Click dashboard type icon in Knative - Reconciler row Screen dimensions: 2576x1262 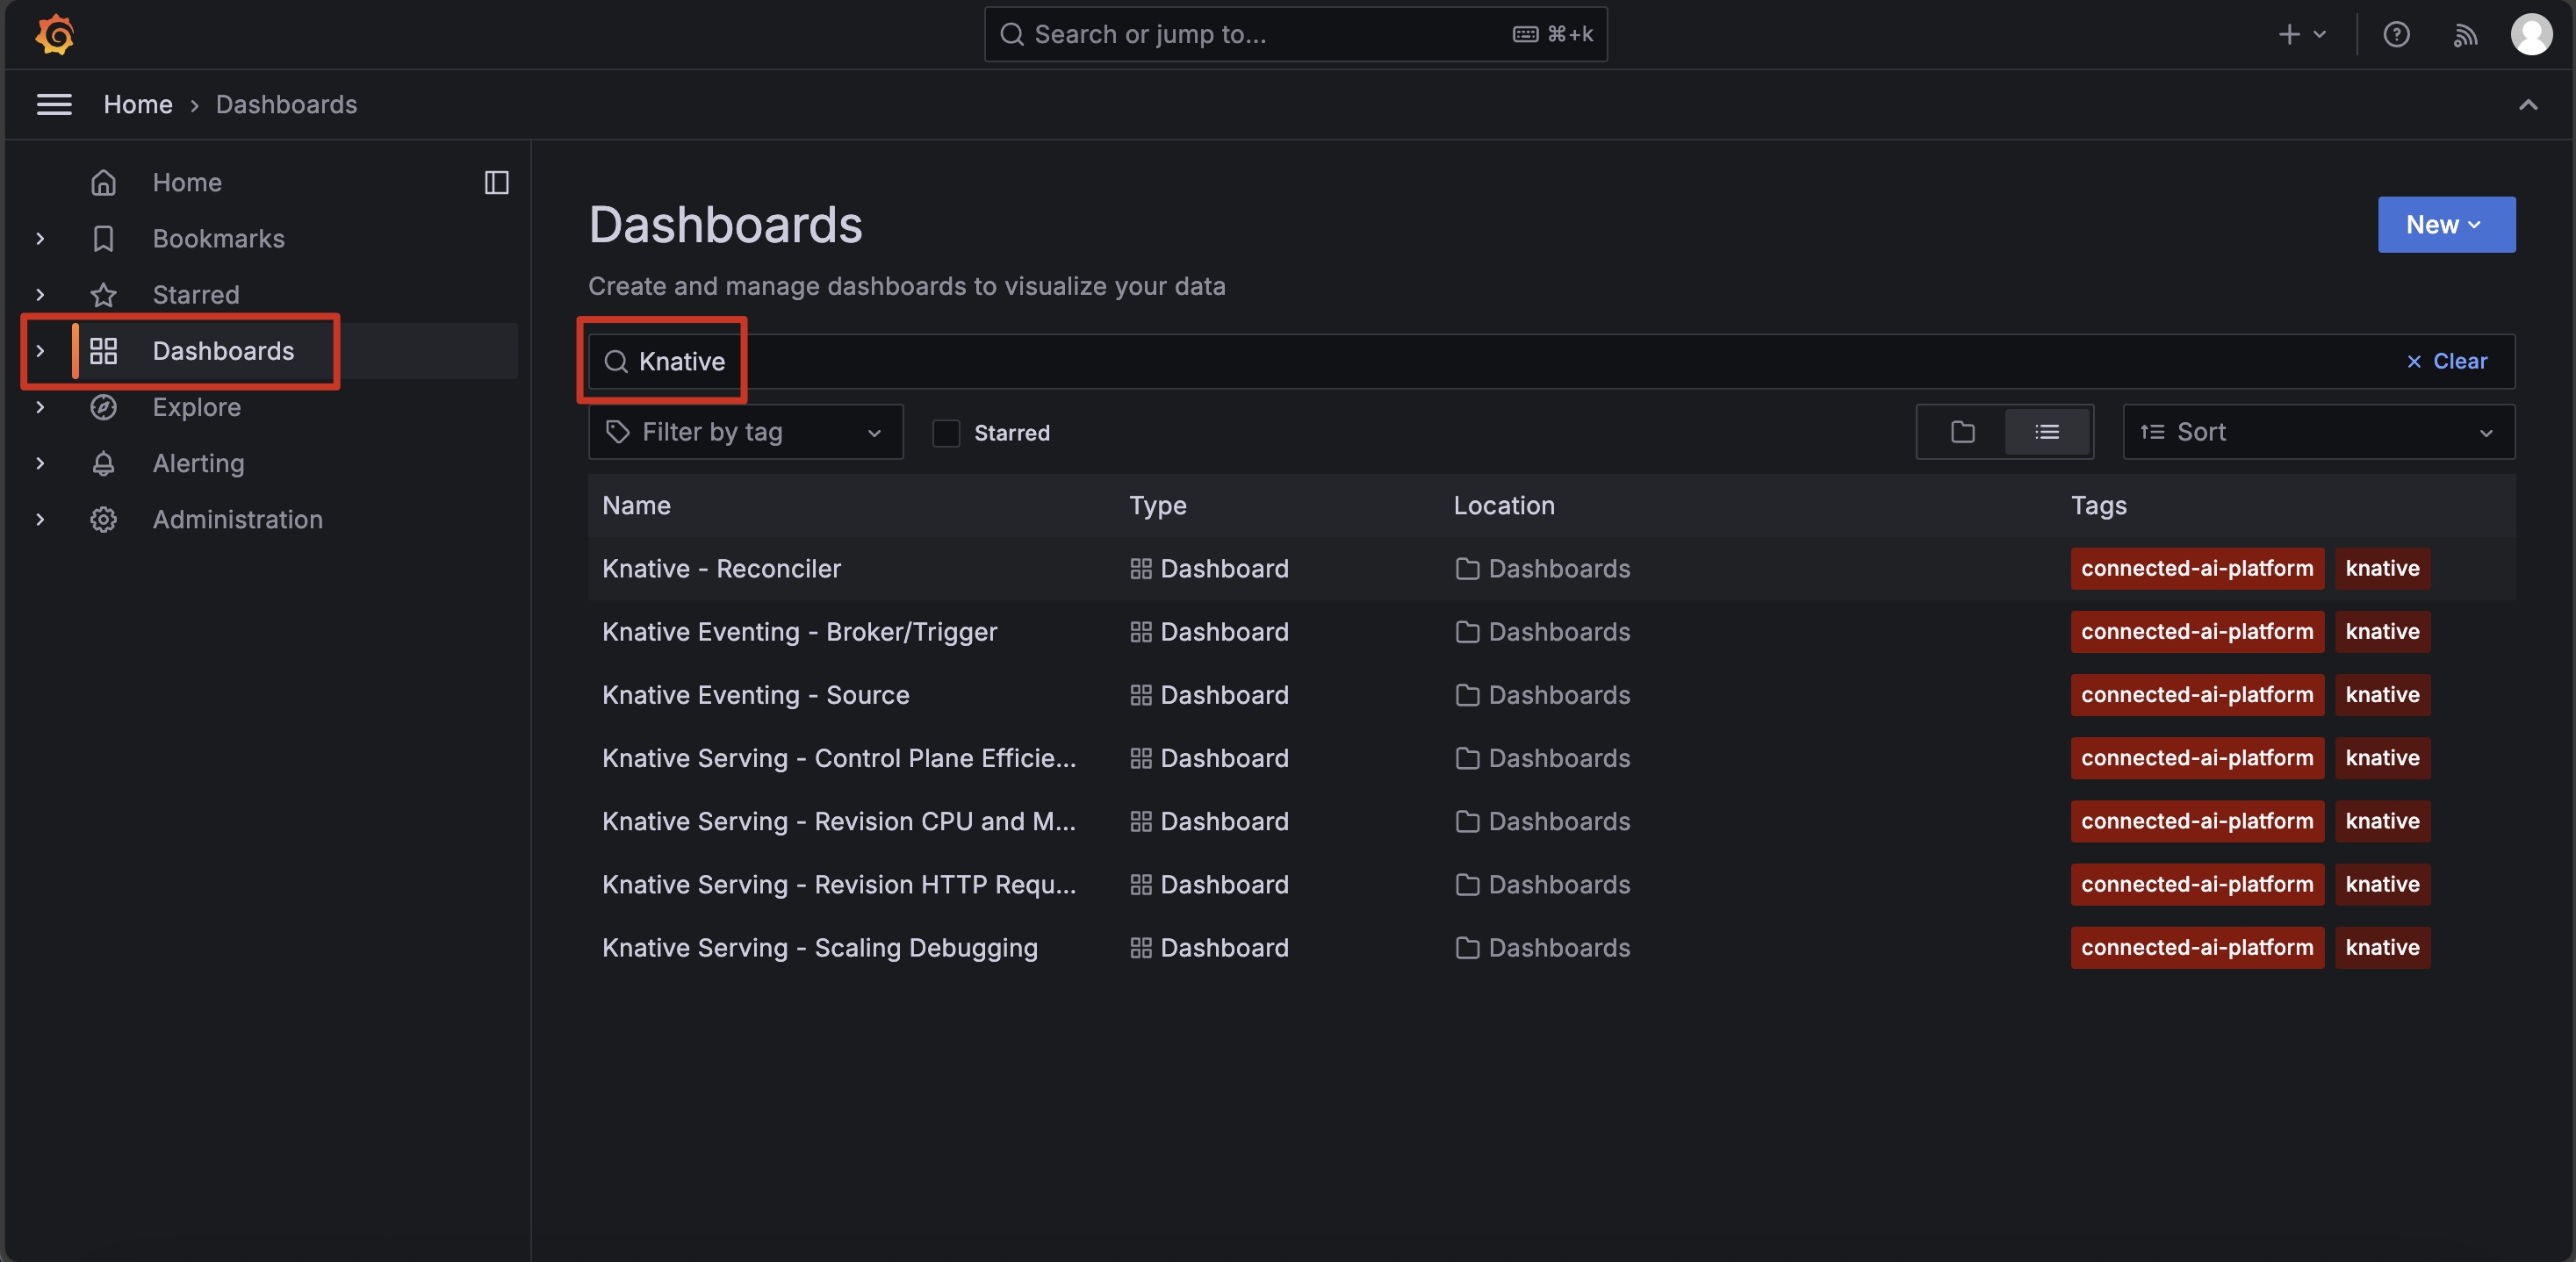click(x=1140, y=569)
